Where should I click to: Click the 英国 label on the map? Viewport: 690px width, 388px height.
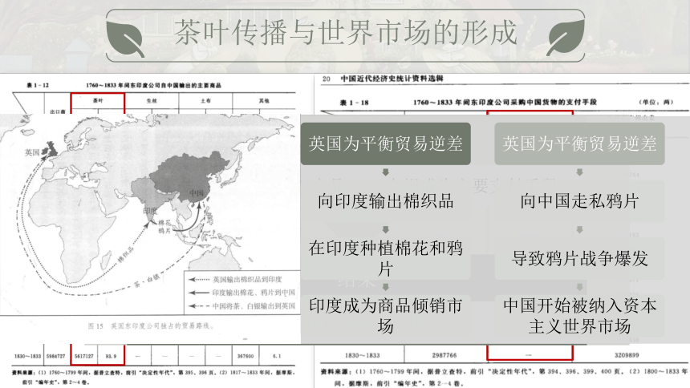[x=32, y=152]
